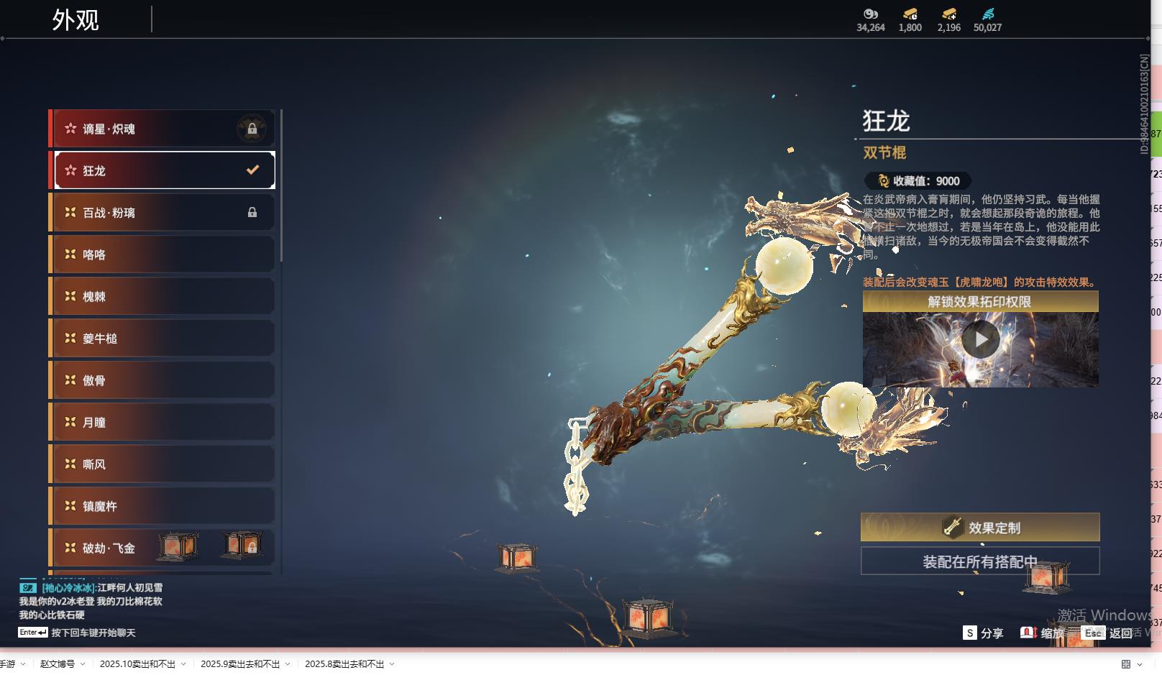Click the skin list scrollbar thumb
Image resolution: width=1162 pixels, height=675 pixels.
(281, 185)
